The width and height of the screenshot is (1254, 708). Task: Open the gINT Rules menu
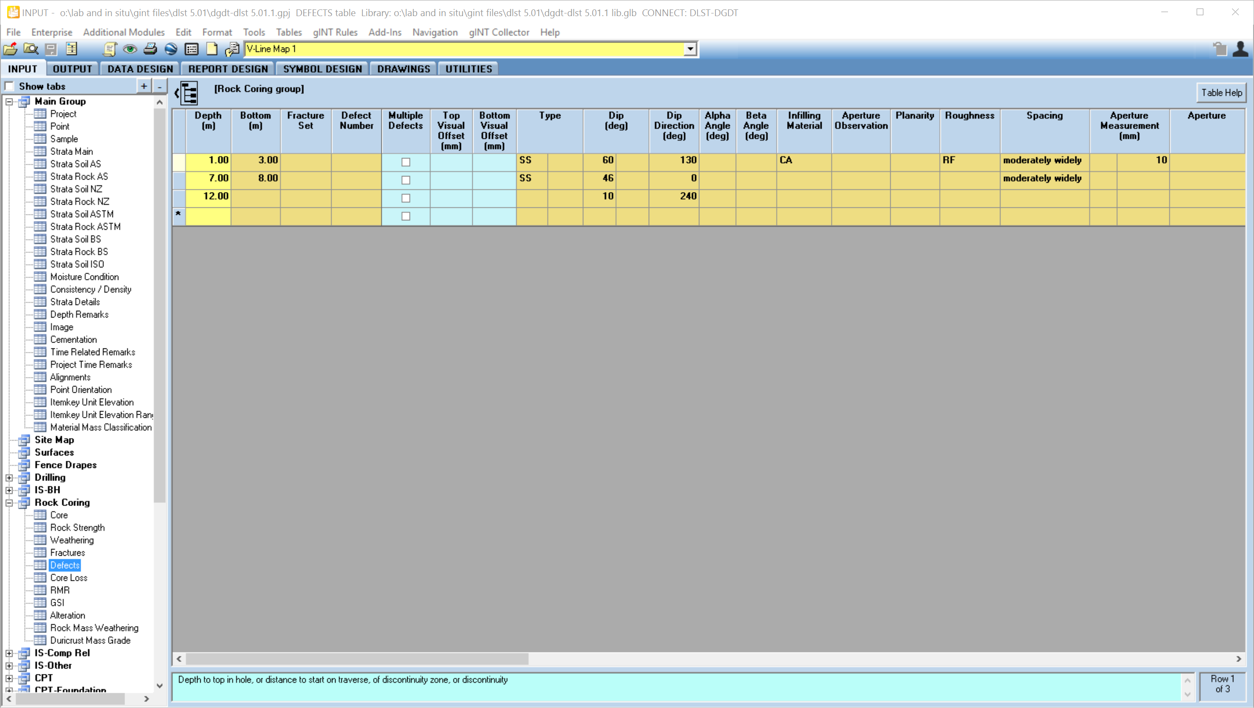point(335,32)
